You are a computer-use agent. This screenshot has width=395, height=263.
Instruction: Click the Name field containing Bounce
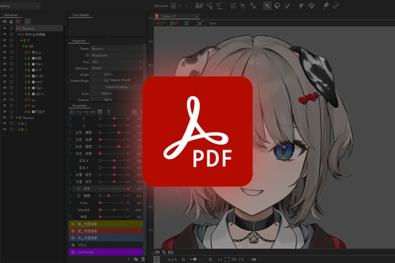pyautogui.click(x=116, y=48)
